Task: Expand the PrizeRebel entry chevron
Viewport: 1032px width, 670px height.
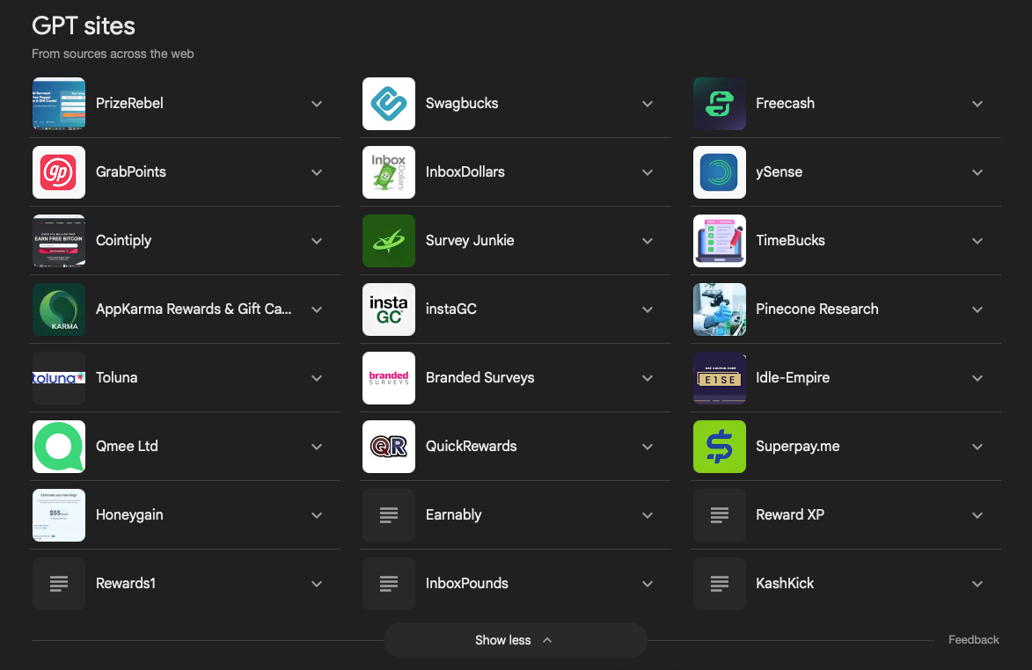Action: (317, 104)
